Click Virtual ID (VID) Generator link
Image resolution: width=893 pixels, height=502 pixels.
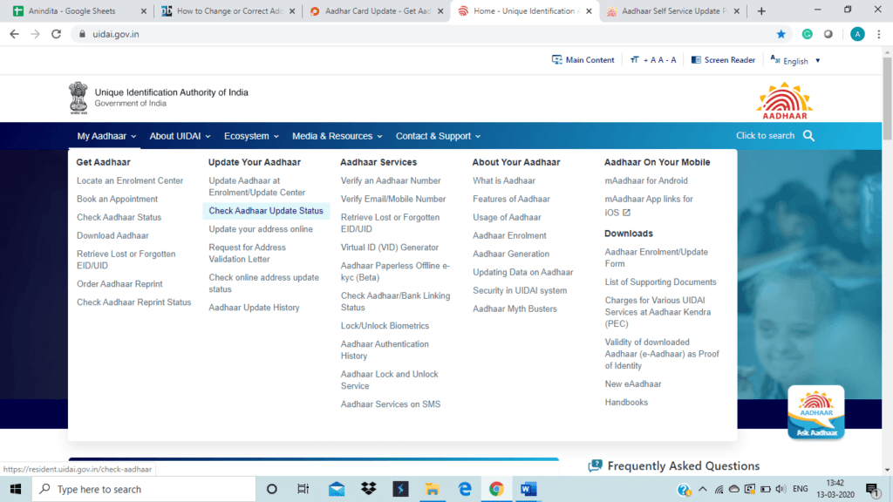click(390, 248)
